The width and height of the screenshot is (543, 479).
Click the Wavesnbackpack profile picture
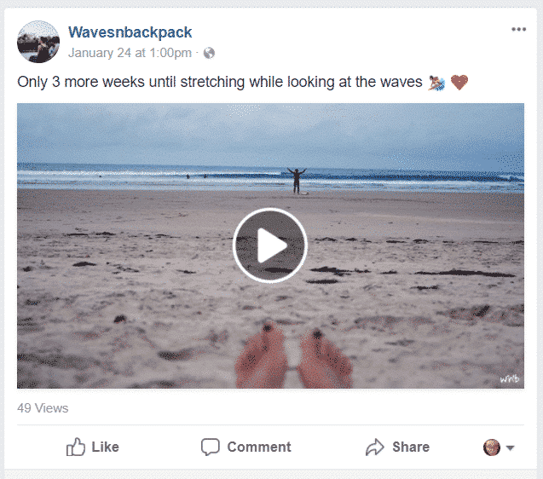pyautogui.click(x=38, y=42)
